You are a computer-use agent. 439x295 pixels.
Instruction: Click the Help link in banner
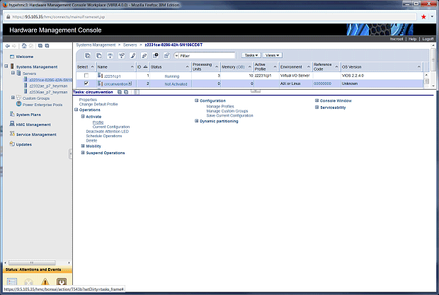point(412,39)
